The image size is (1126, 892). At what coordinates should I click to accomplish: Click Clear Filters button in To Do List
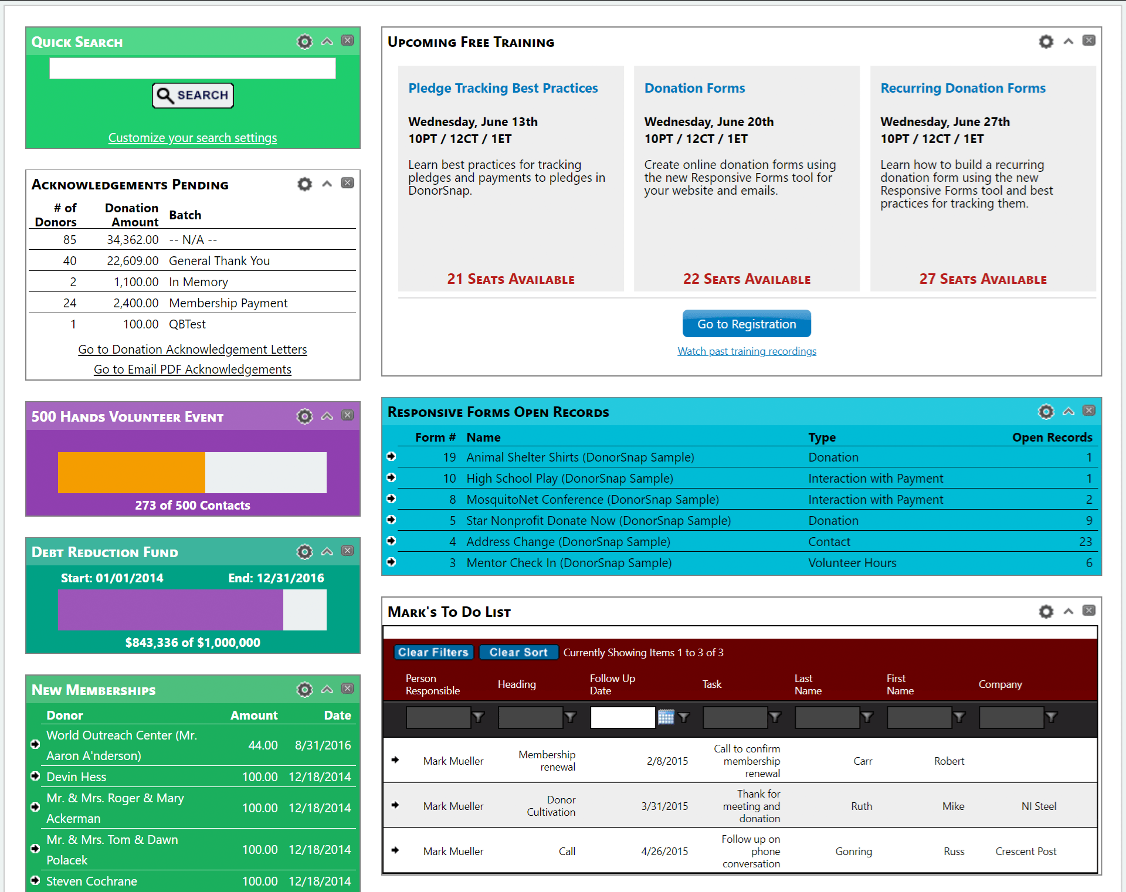click(x=433, y=652)
